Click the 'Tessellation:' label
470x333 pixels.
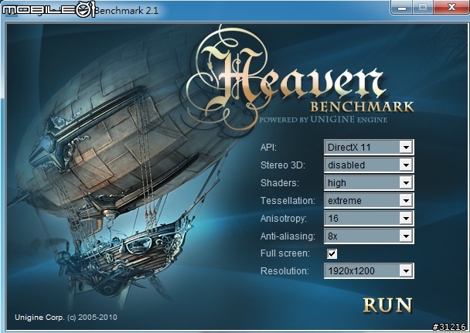[x=288, y=201]
